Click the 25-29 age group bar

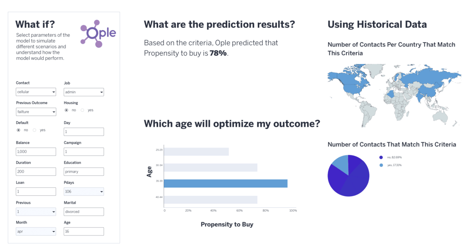(197, 152)
